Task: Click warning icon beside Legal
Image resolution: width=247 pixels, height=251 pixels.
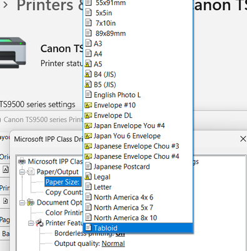Action: (88, 177)
